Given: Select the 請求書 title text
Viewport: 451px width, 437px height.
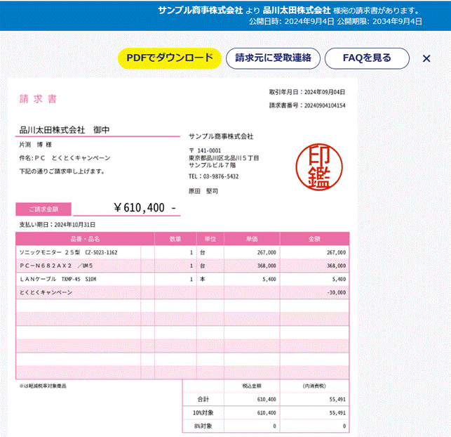Looking at the screenshot, I should tap(38, 99).
